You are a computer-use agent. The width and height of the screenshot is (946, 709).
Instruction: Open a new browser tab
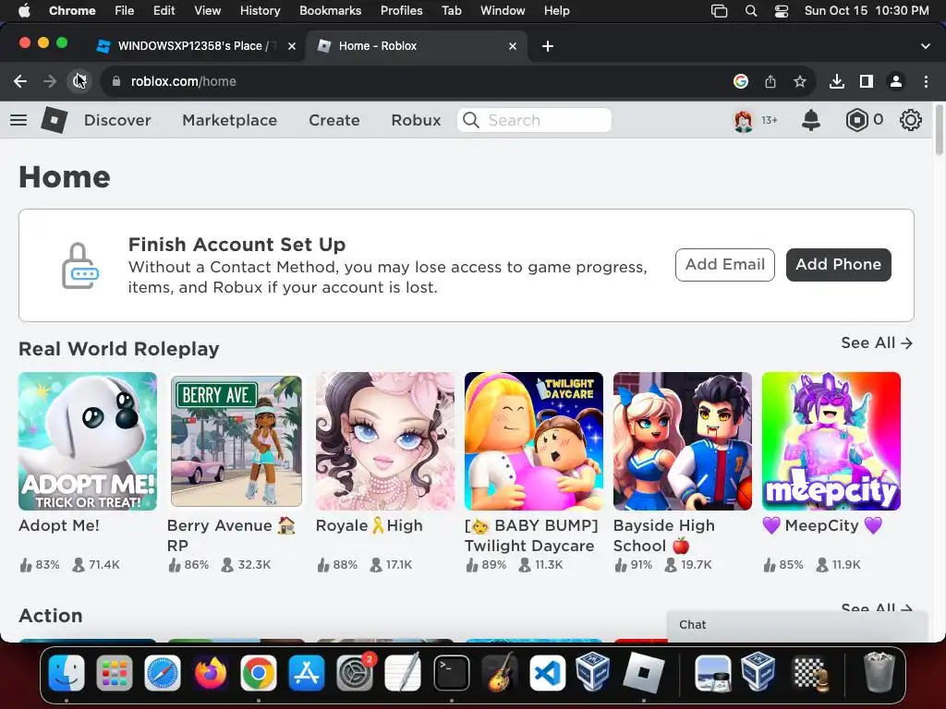click(548, 46)
